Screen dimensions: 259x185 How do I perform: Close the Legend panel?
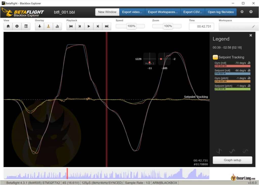251,35
